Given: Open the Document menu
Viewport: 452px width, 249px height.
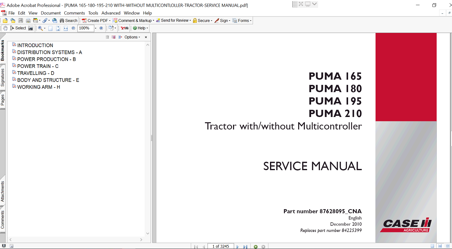Looking at the screenshot, I should 51,13.
